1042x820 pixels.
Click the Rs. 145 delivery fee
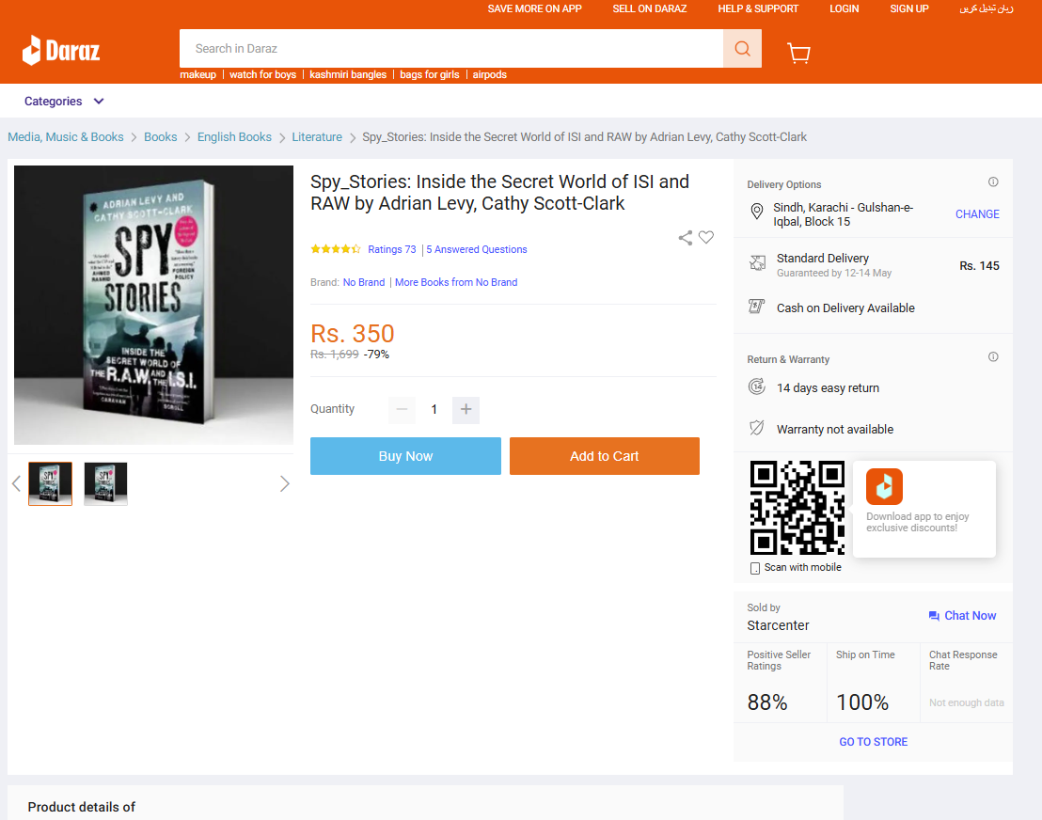click(980, 266)
